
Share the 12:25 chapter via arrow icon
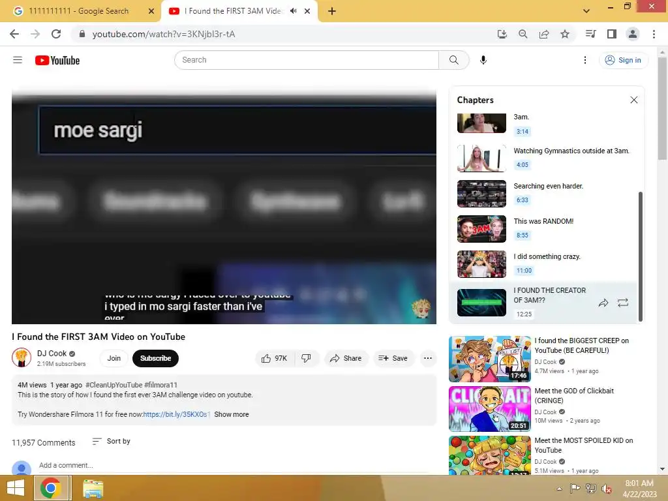(603, 303)
